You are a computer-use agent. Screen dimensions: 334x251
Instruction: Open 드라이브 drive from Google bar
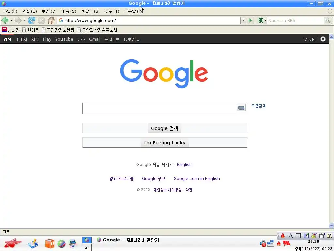112,39
